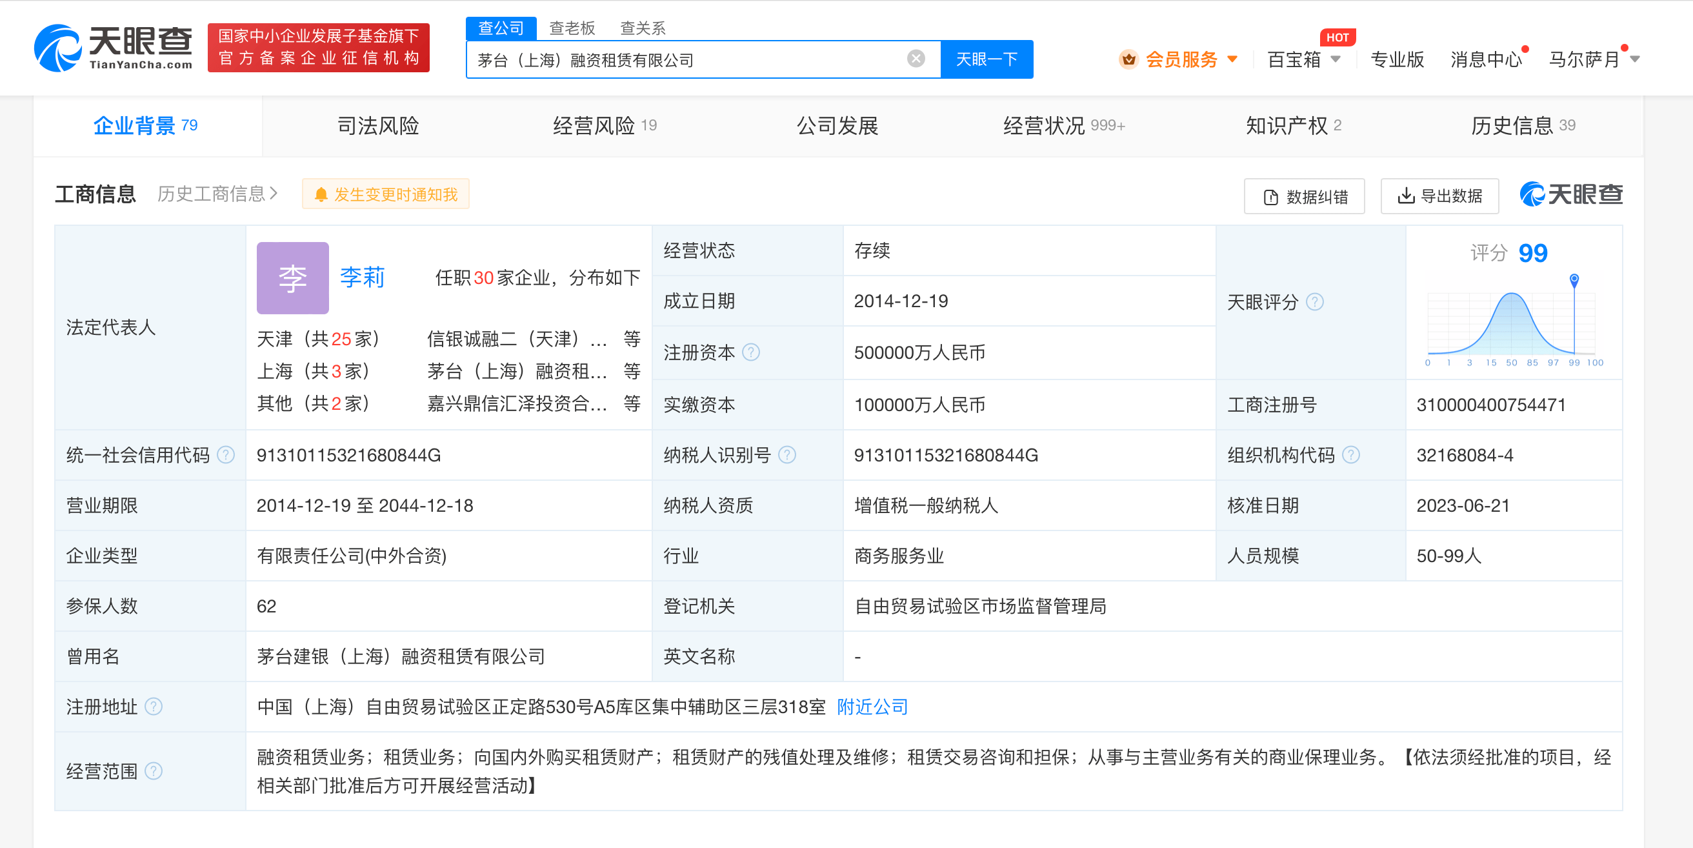This screenshot has width=1693, height=848.
Task: Click 茅台（上海）融资租... company entry
Action: click(517, 372)
